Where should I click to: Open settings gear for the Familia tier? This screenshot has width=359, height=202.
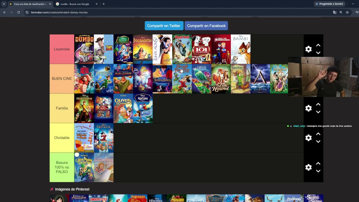(x=309, y=108)
